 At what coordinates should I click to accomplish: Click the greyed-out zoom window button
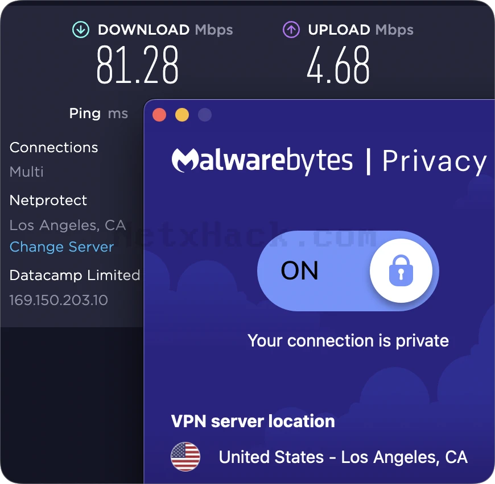pos(205,115)
